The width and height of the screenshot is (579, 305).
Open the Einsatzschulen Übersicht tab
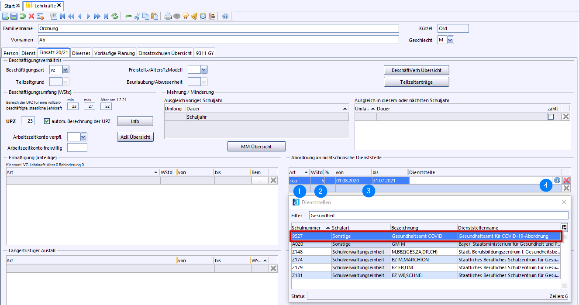pos(165,53)
